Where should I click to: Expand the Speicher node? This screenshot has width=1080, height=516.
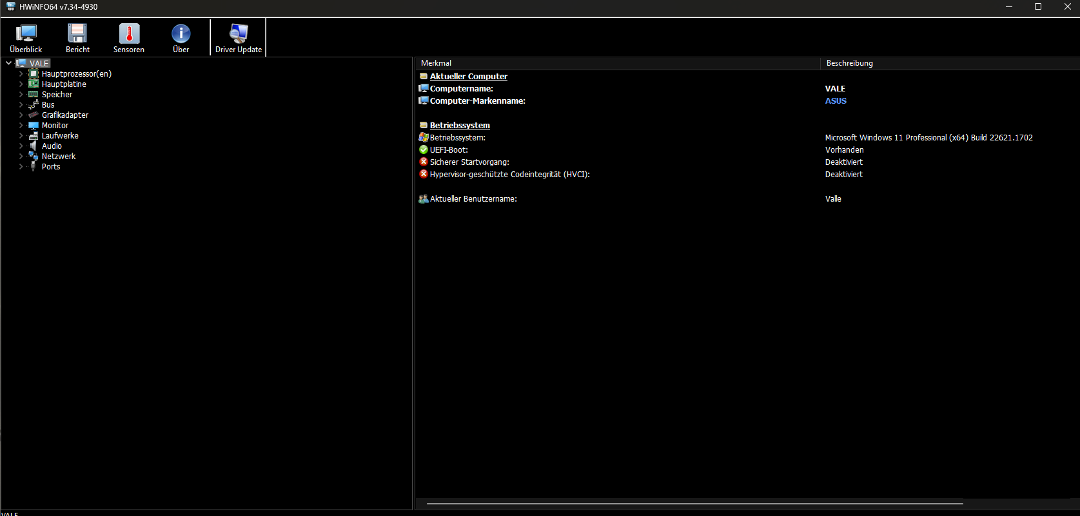pyautogui.click(x=21, y=94)
